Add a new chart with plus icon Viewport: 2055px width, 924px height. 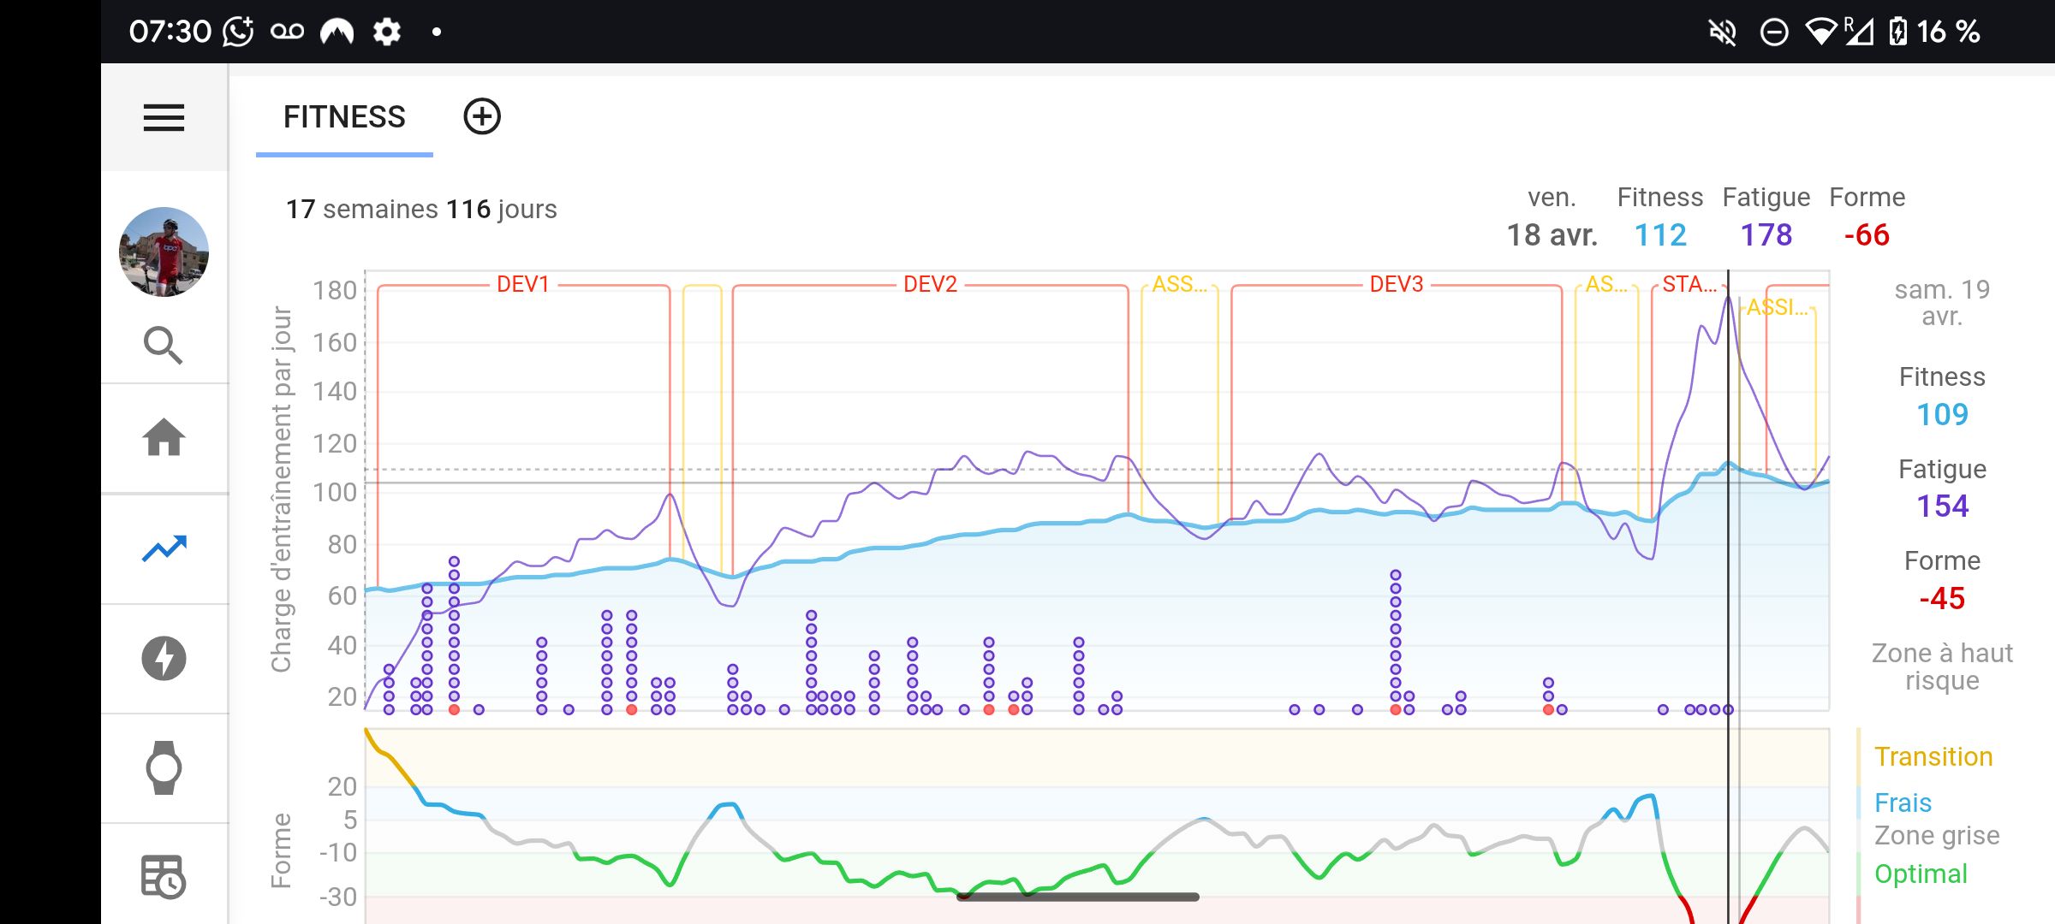tap(482, 116)
